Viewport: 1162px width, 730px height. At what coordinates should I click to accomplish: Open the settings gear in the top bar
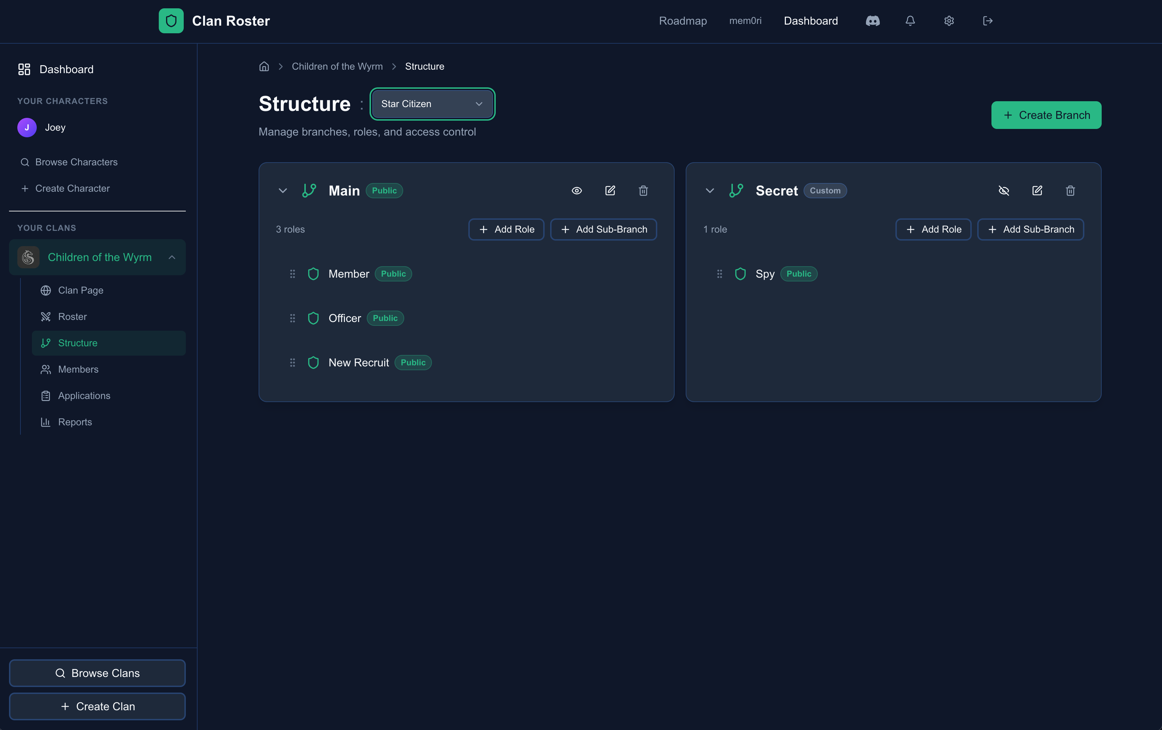pyautogui.click(x=948, y=21)
